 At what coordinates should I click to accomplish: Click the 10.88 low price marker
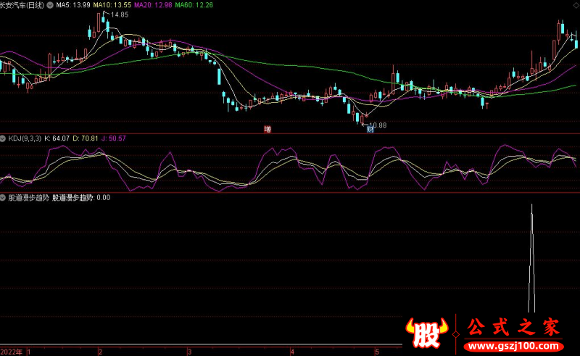click(378, 125)
